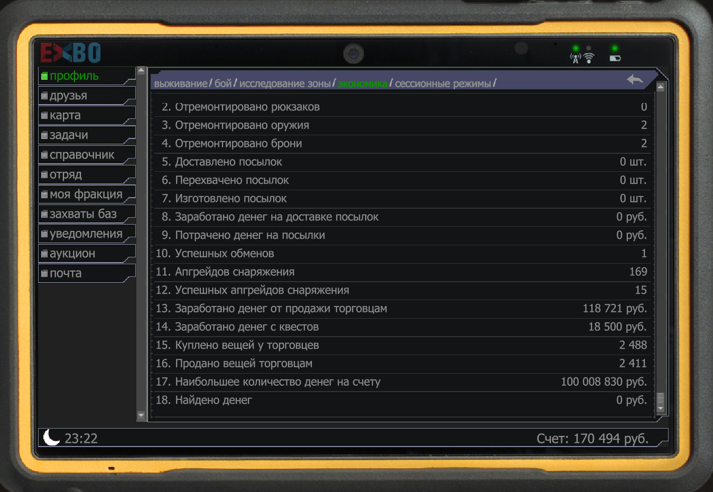Open почта section
Image resolution: width=713 pixels, height=492 pixels.
tap(87, 273)
